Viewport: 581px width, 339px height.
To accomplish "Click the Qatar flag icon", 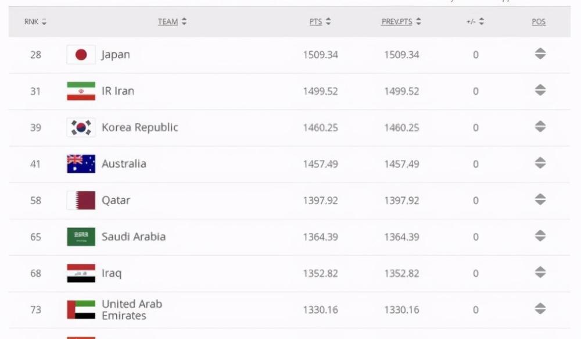I will tap(81, 200).
